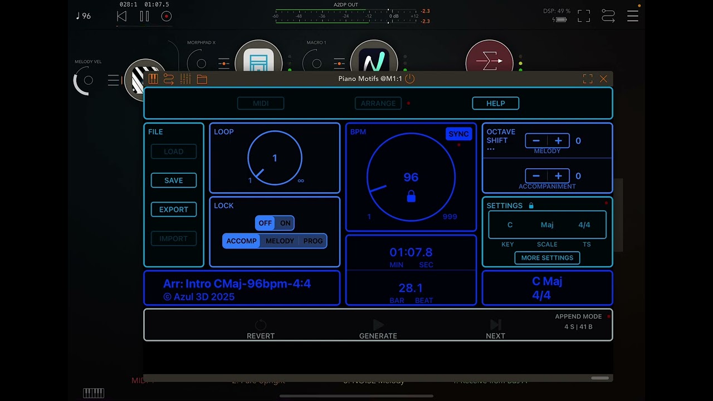Start recording with the record button
This screenshot has width=713, height=401.
coord(166,17)
